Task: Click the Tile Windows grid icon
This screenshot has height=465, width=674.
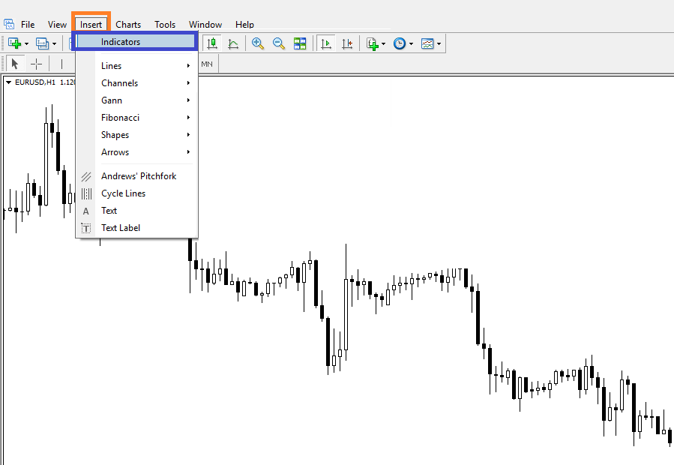Action: point(300,43)
